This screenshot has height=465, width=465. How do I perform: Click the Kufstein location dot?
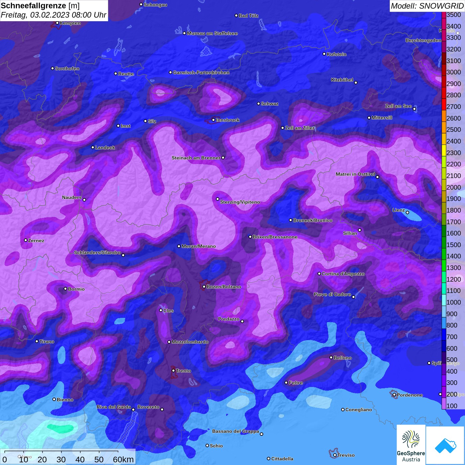tap(324, 54)
